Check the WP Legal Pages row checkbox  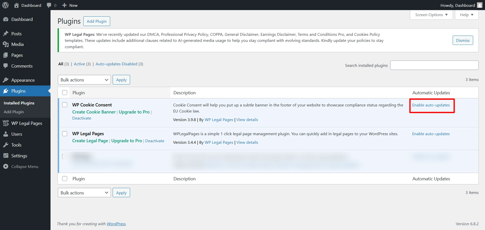pos(65,133)
